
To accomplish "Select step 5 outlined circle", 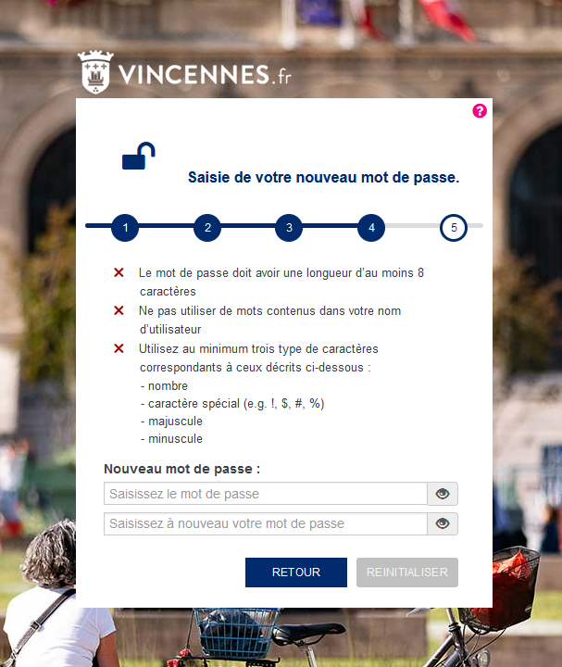I will [x=454, y=228].
